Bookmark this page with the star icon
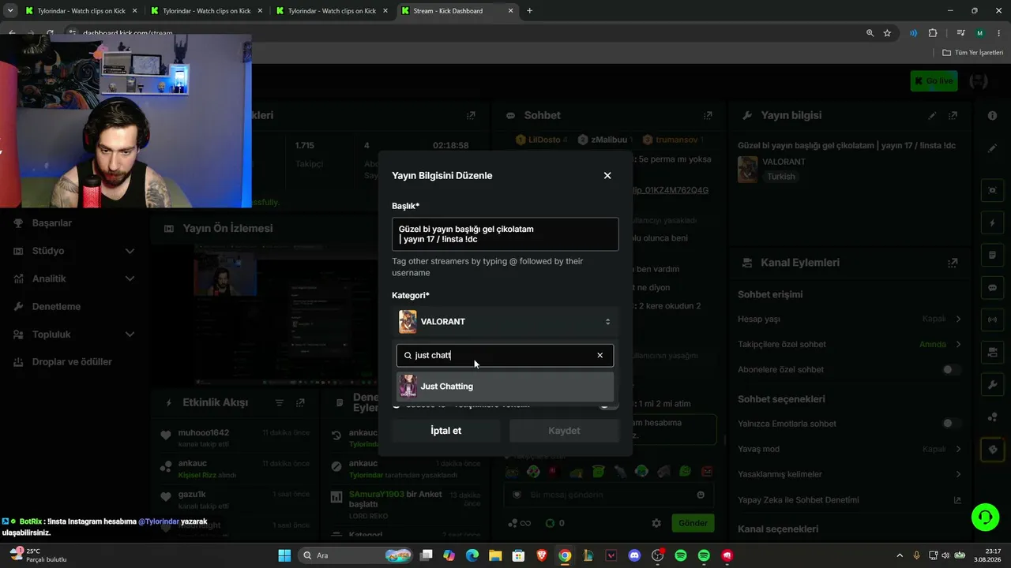The image size is (1011, 568). coord(887,33)
